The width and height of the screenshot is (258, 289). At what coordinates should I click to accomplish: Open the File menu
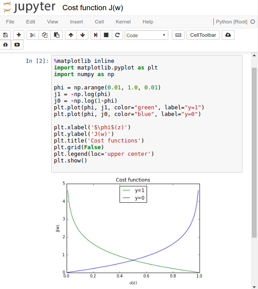[x=10, y=22]
